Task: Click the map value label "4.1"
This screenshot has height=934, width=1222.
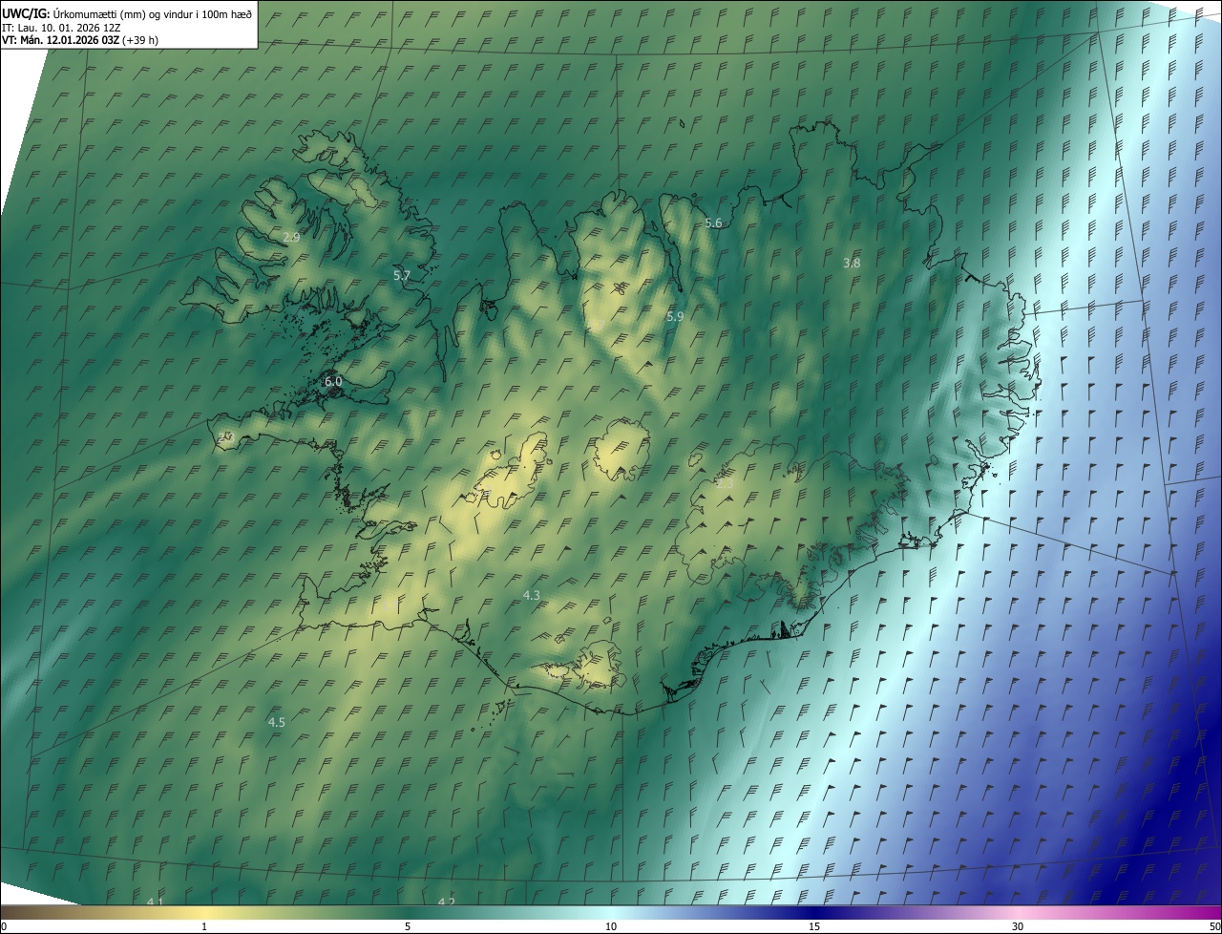Action: point(156,902)
